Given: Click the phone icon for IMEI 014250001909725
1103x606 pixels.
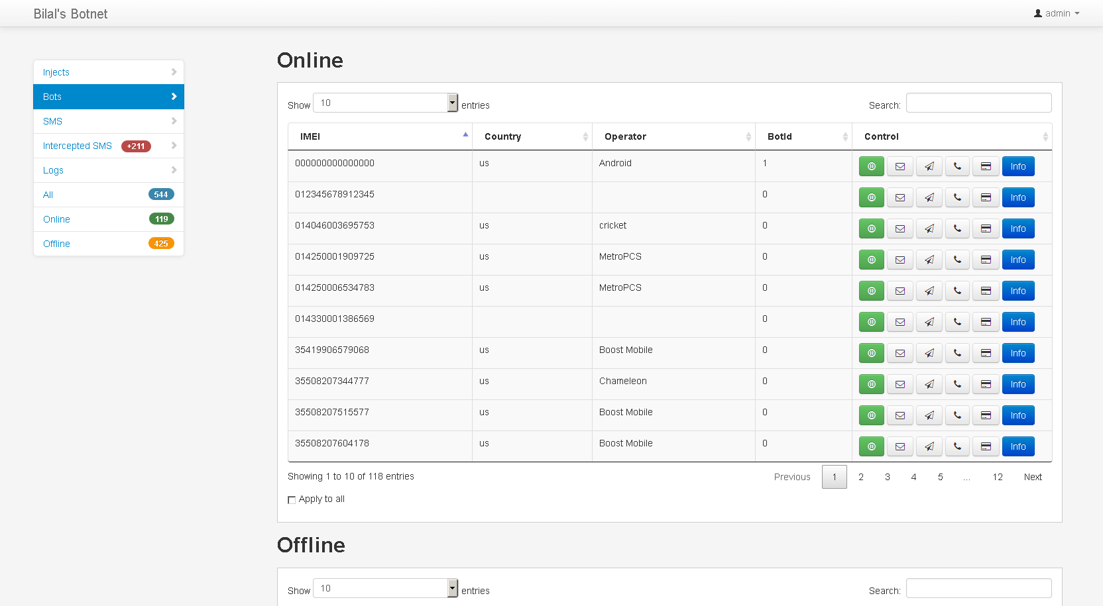Looking at the screenshot, I should (957, 260).
